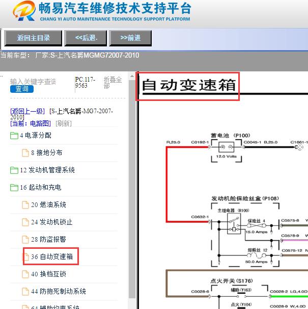Screen dimensions: 308x309
Task: Select the 44 防抱死制动系统 entry
Action: tap(58, 292)
